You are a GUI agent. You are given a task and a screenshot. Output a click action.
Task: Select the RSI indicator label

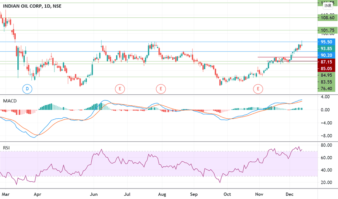point(6,148)
